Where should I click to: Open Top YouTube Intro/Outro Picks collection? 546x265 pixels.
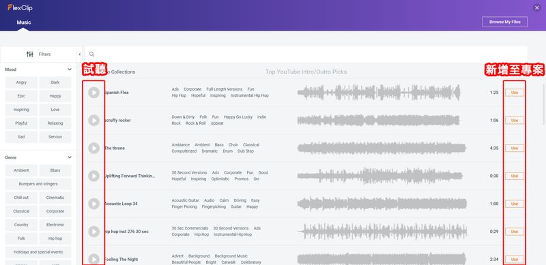[x=306, y=72]
